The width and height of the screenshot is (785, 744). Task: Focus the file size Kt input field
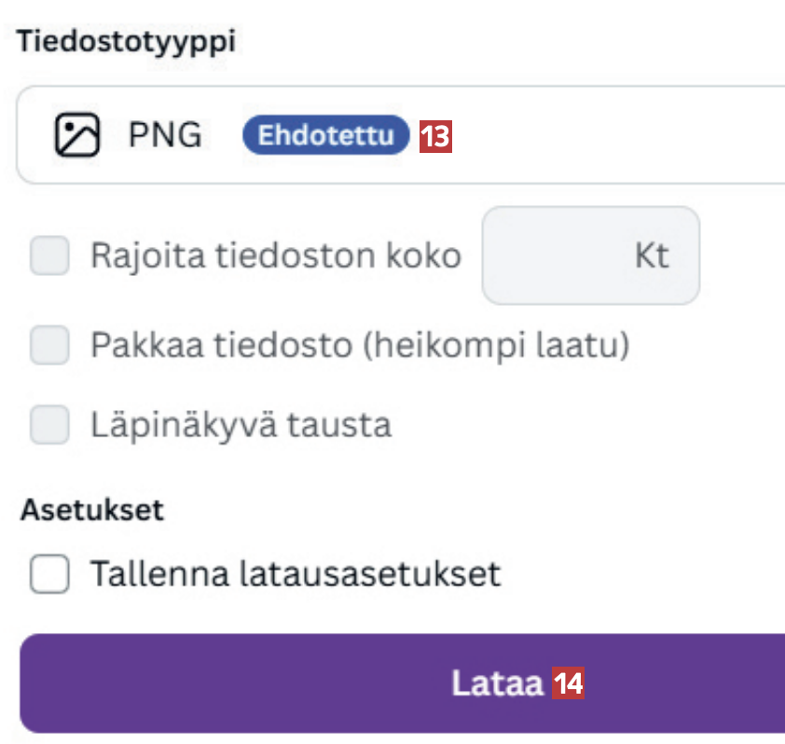tap(559, 255)
